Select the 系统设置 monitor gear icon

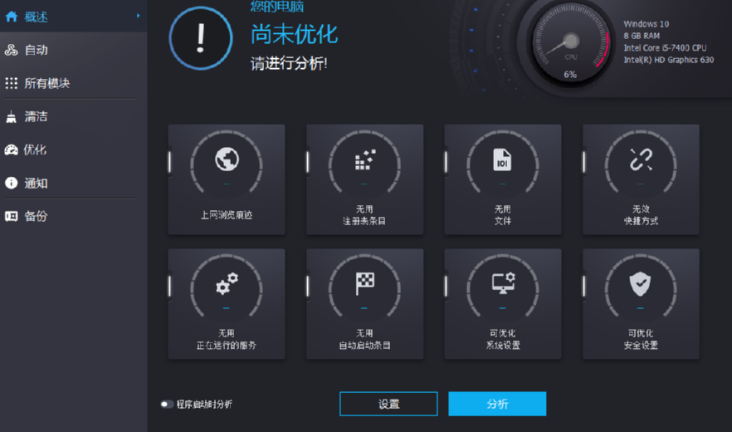pyautogui.click(x=503, y=283)
